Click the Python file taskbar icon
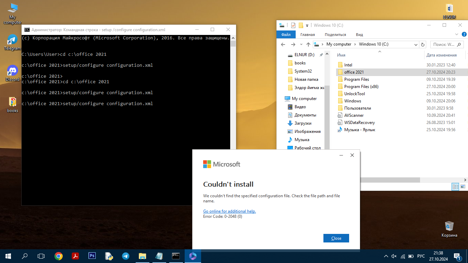This screenshot has width=468, height=263. click(x=109, y=256)
